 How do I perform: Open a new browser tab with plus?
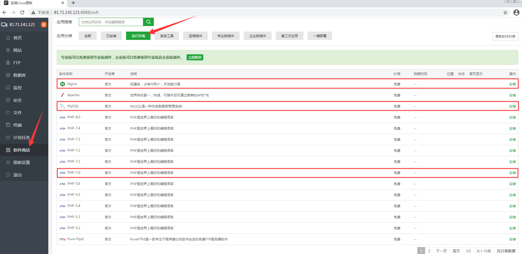[x=73, y=3]
